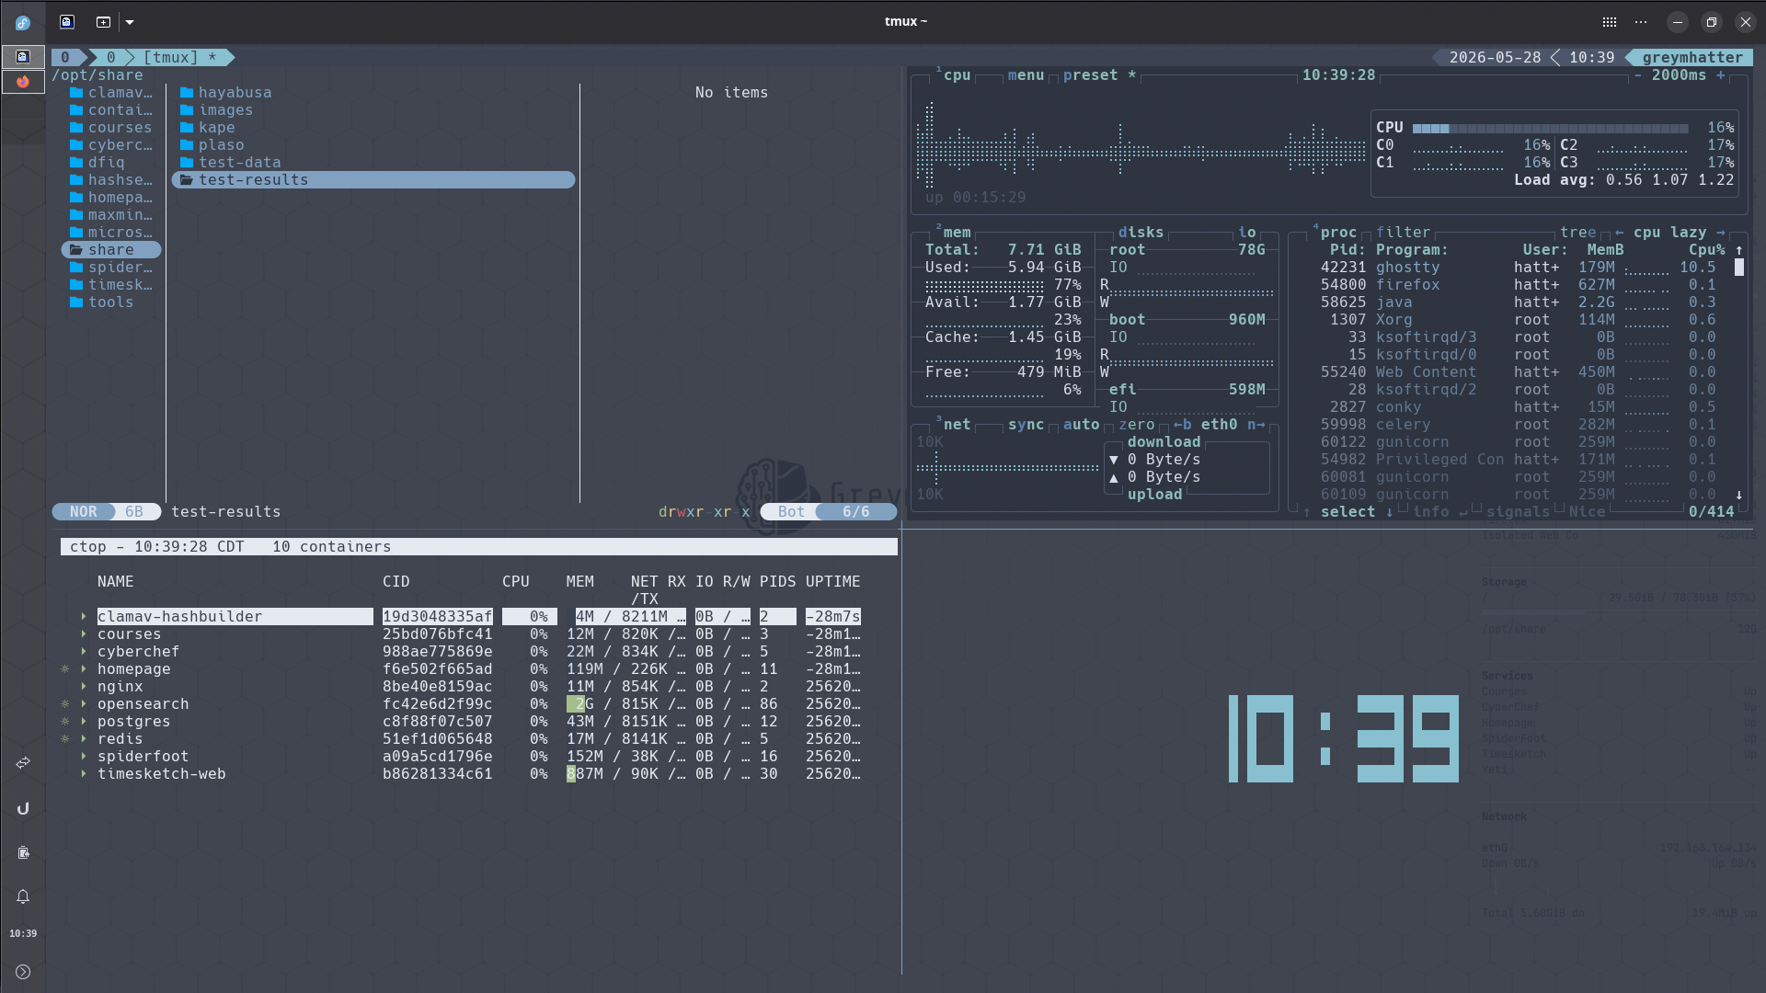Image resolution: width=1766 pixels, height=993 pixels.
Task: Select the test-results folder row
Action: click(x=373, y=179)
